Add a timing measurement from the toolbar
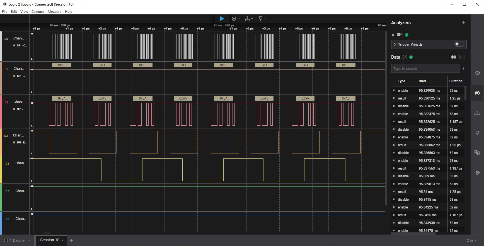The width and height of the screenshot is (484, 246). (249, 19)
